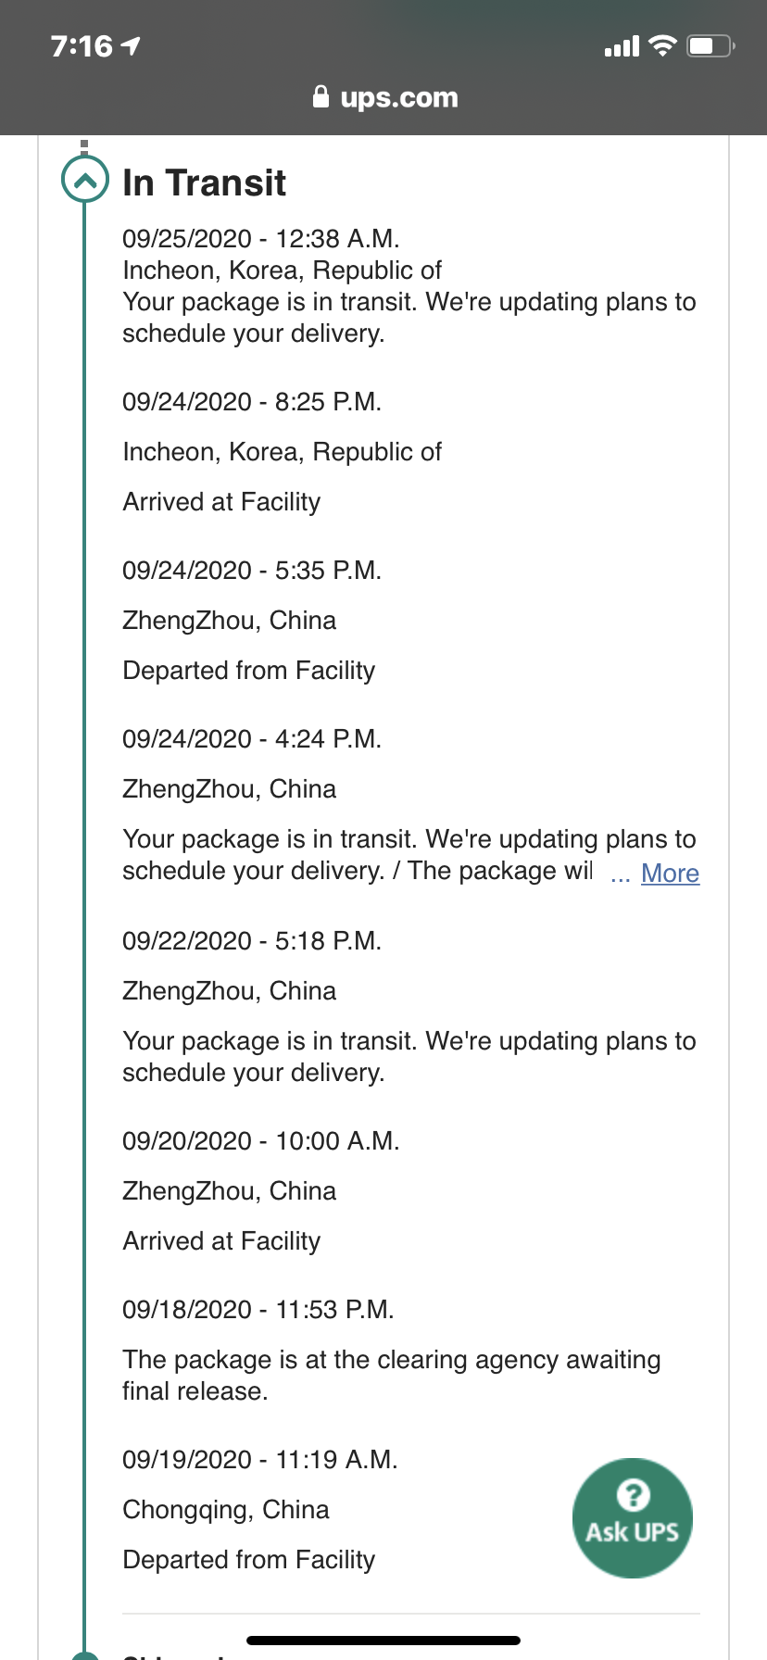767x1660 pixels.
Task: Tap the location arrow icon in status bar
Action: coord(131,45)
